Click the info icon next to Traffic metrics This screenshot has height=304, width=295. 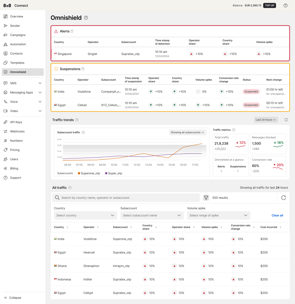coord(234,130)
